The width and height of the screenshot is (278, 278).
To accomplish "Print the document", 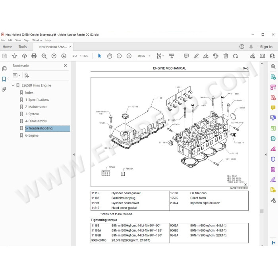I will pyautogui.click(x=34, y=56).
